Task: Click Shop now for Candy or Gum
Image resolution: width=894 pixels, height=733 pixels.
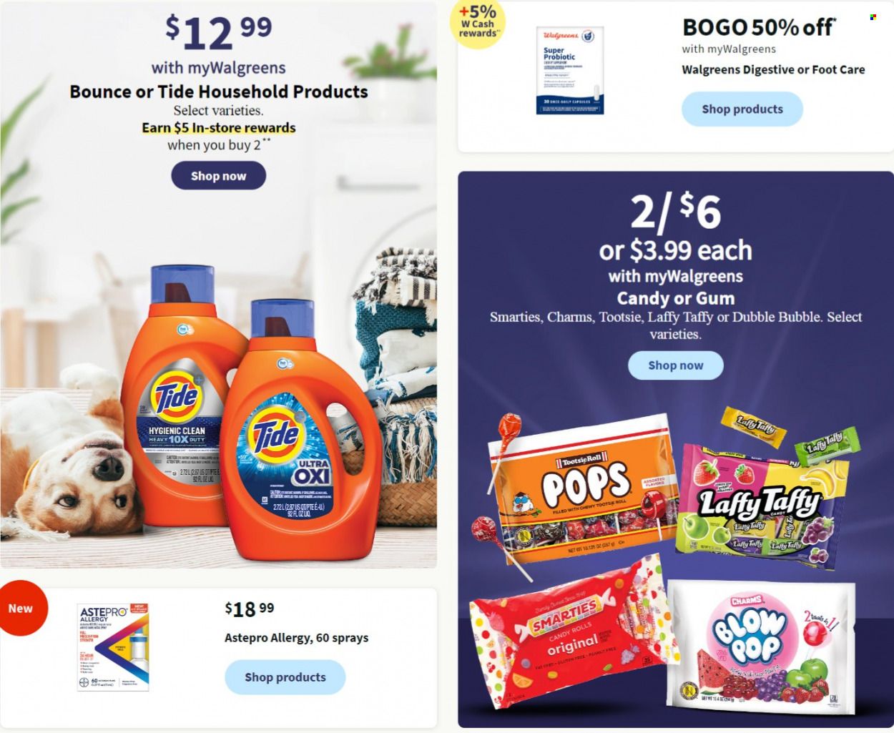Action: point(676,365)
